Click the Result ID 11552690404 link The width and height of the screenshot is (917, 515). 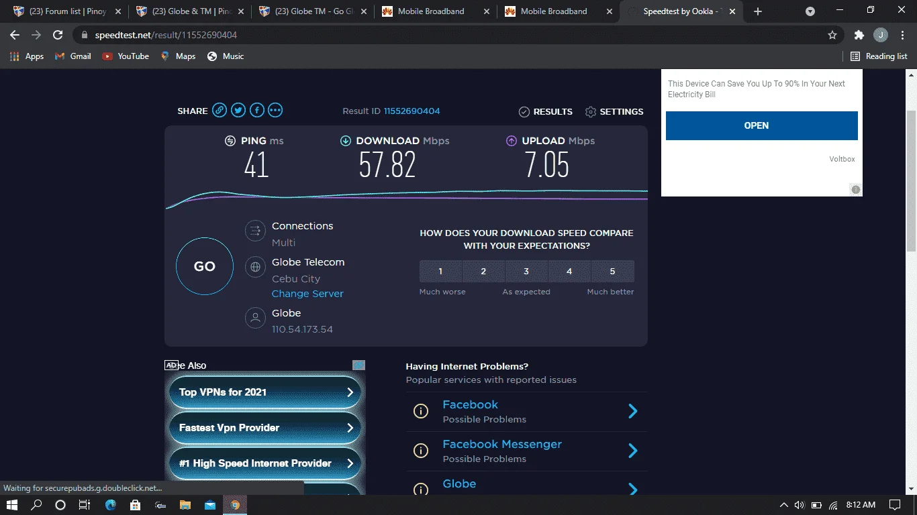click(412, 111)
